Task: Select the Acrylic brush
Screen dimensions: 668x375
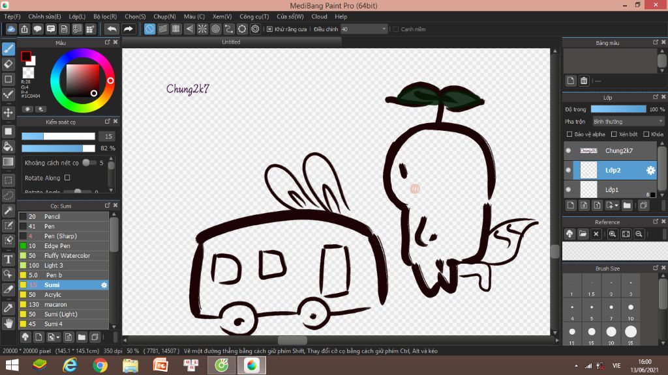Action: click(x=63, y=295)
